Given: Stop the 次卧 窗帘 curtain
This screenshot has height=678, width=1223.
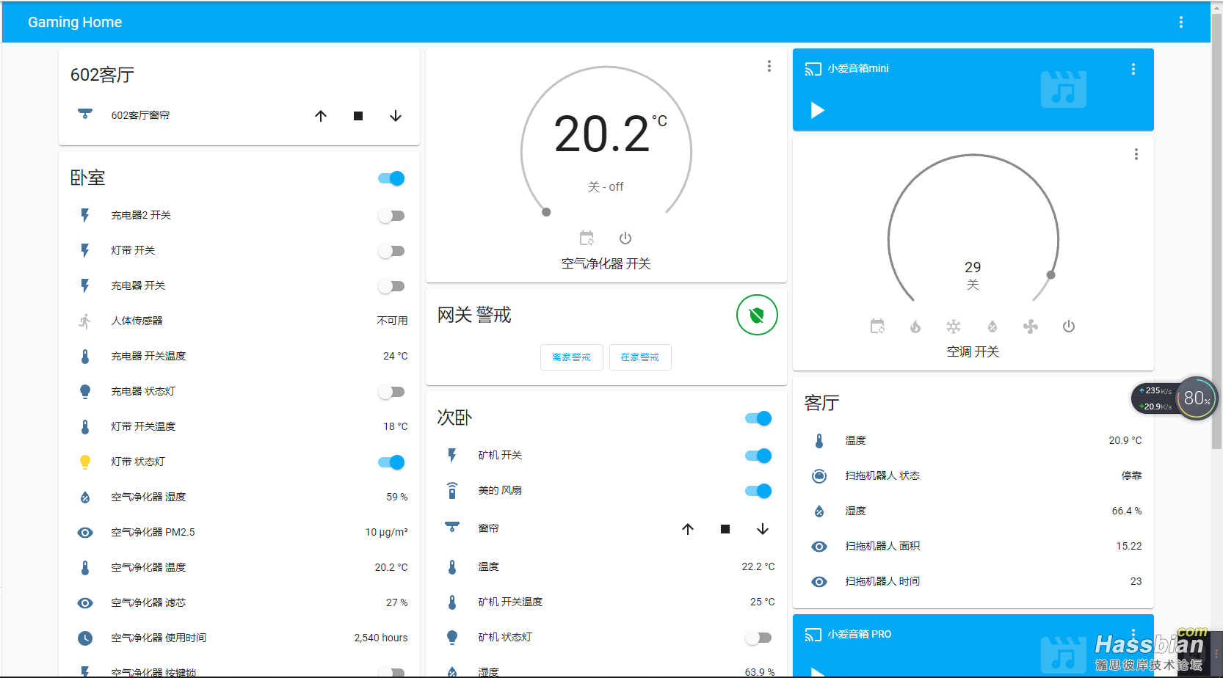Looking at the screenshot, I should click(x=725, y=529).
